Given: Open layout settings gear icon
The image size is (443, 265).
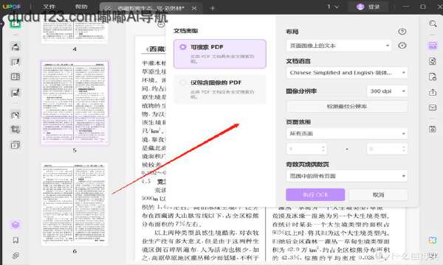Looking at the screenshot, I should pyautogui.click(x=402, y=46).
